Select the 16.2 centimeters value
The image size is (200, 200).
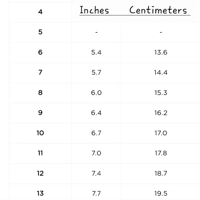pos(161,113)
